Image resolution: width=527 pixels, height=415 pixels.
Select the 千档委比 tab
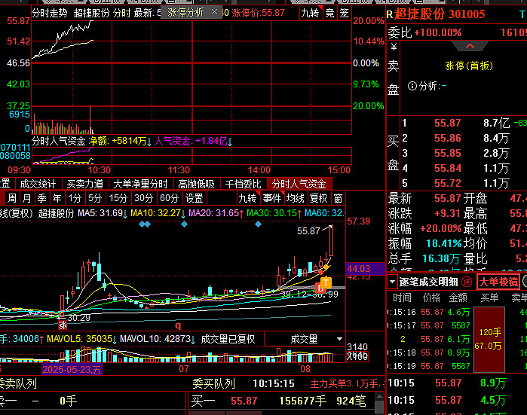[243, 184]
